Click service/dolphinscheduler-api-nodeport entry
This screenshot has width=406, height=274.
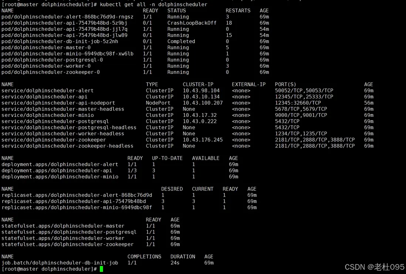click(x=58, y=103)
